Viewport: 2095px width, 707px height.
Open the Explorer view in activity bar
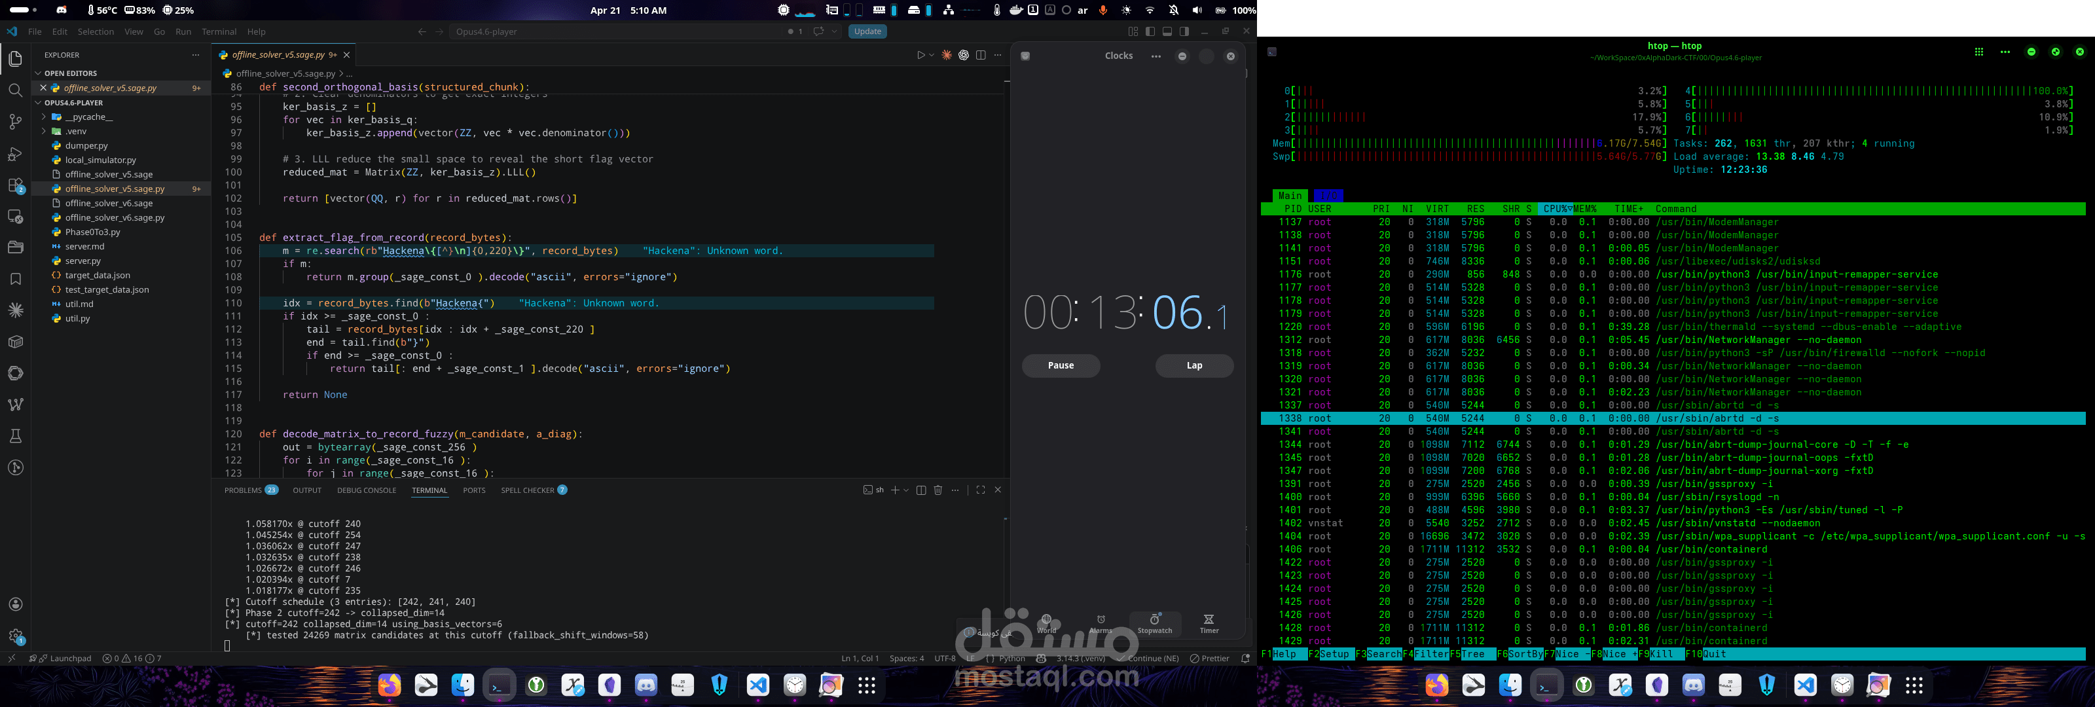point(16,58)
